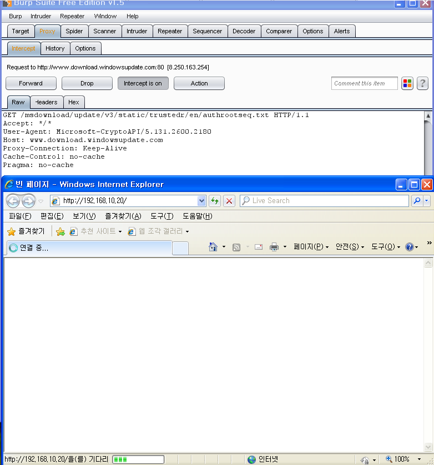Switch to the Decoder tab
This screenshot has height=465, width=434.
(244, 32)
